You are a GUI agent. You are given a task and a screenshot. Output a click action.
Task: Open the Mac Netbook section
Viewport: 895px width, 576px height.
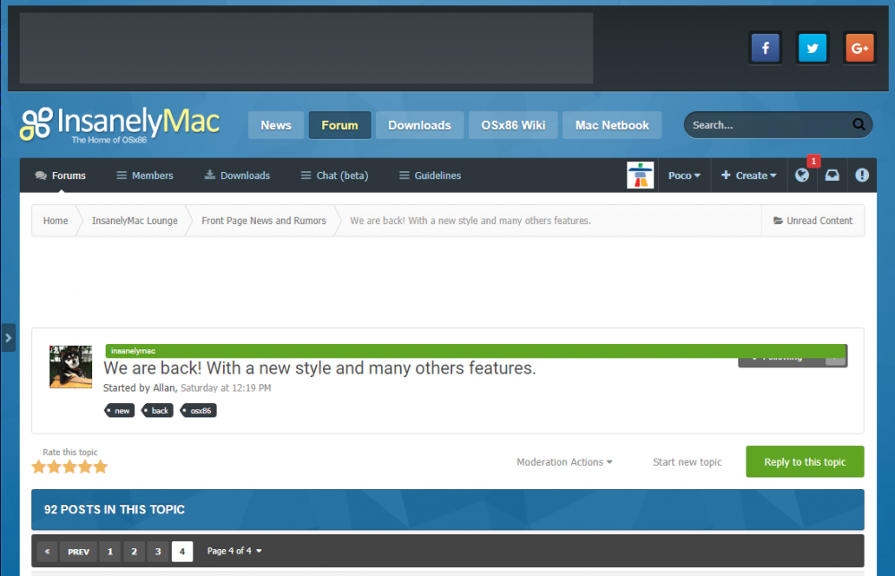[612, 125]
